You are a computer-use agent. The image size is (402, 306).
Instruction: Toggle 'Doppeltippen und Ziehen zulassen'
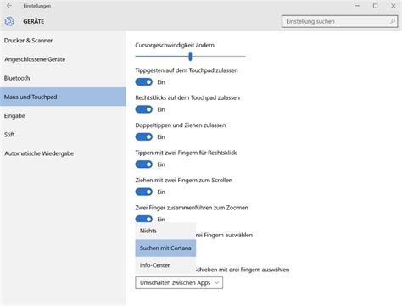click(x=144, y=136)
